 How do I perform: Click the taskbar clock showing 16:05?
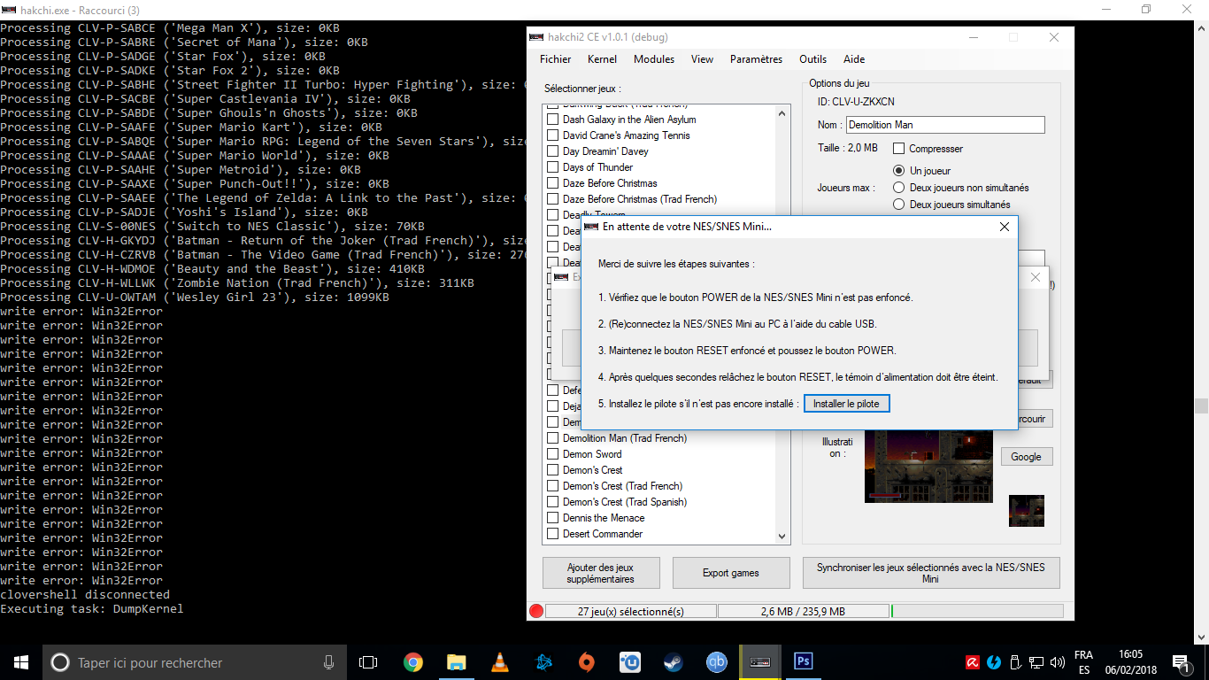tap(1130, 655)
